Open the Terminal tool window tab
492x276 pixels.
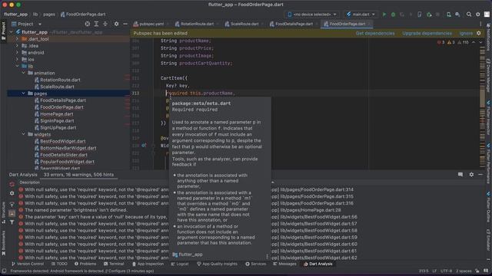point(114,264)
